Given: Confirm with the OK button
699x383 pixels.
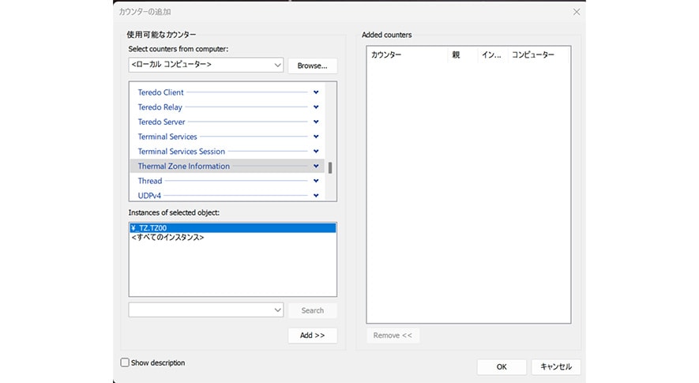Looking at the screenshot, I should [501, 366].
